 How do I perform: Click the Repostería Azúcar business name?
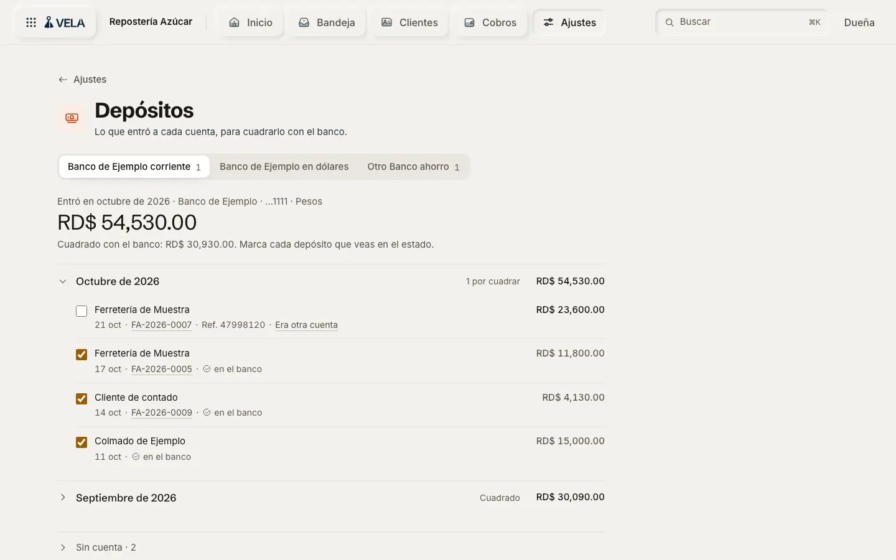pyautogui.click(x=151, y=22)
